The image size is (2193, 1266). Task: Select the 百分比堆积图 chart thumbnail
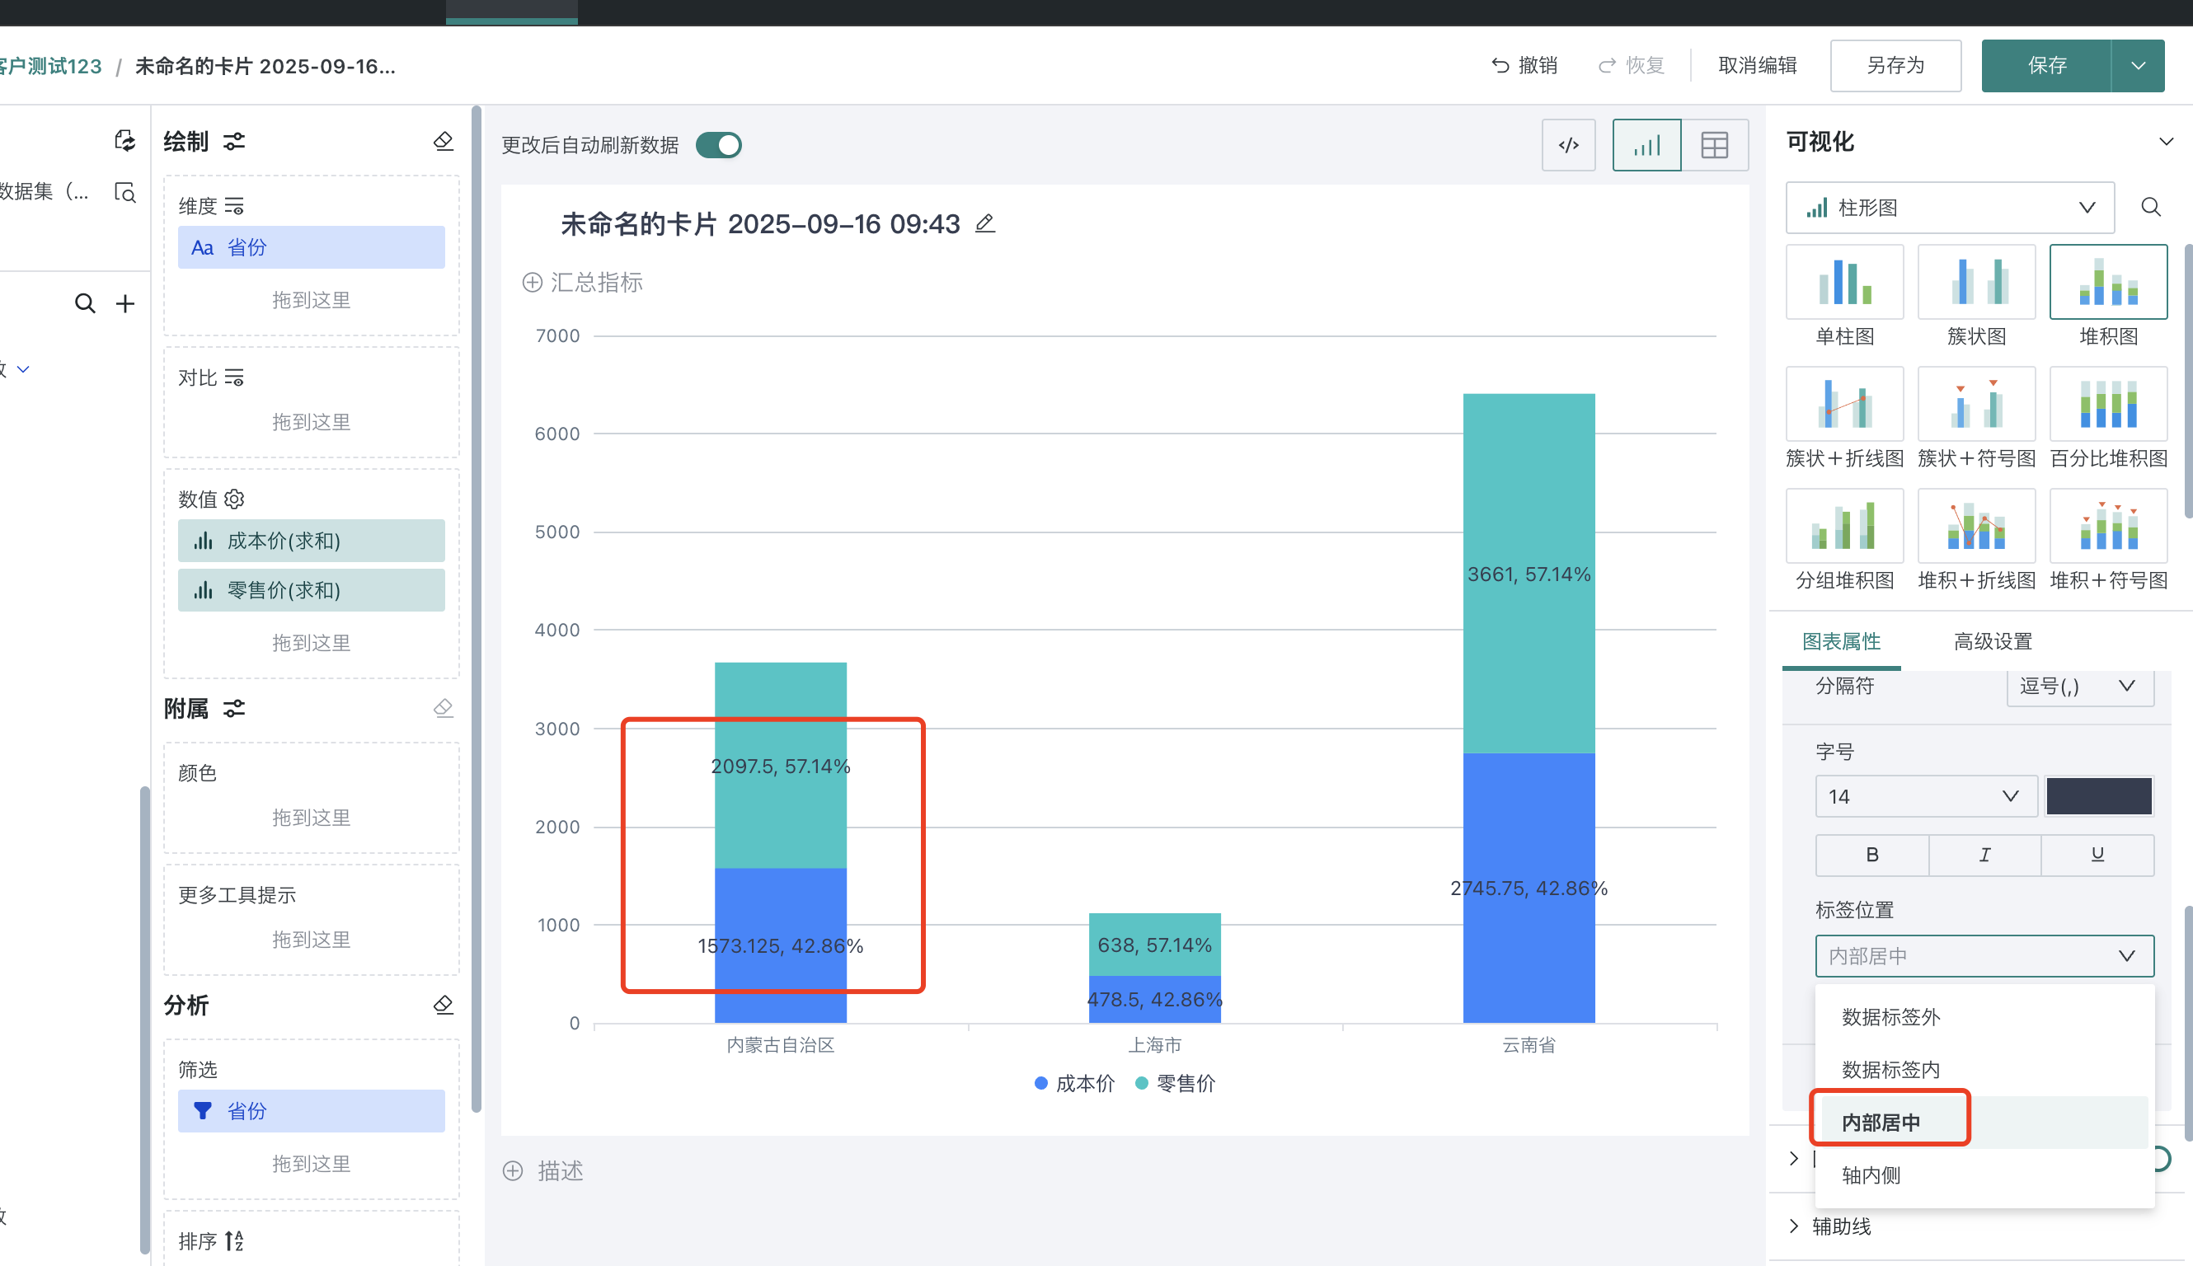(x=2108, y=403)
